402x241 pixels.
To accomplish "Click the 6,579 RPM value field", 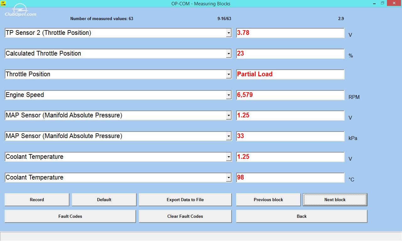I will (290, 95).
